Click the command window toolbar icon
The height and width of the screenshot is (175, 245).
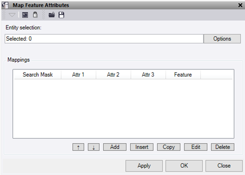click(25, 15)
